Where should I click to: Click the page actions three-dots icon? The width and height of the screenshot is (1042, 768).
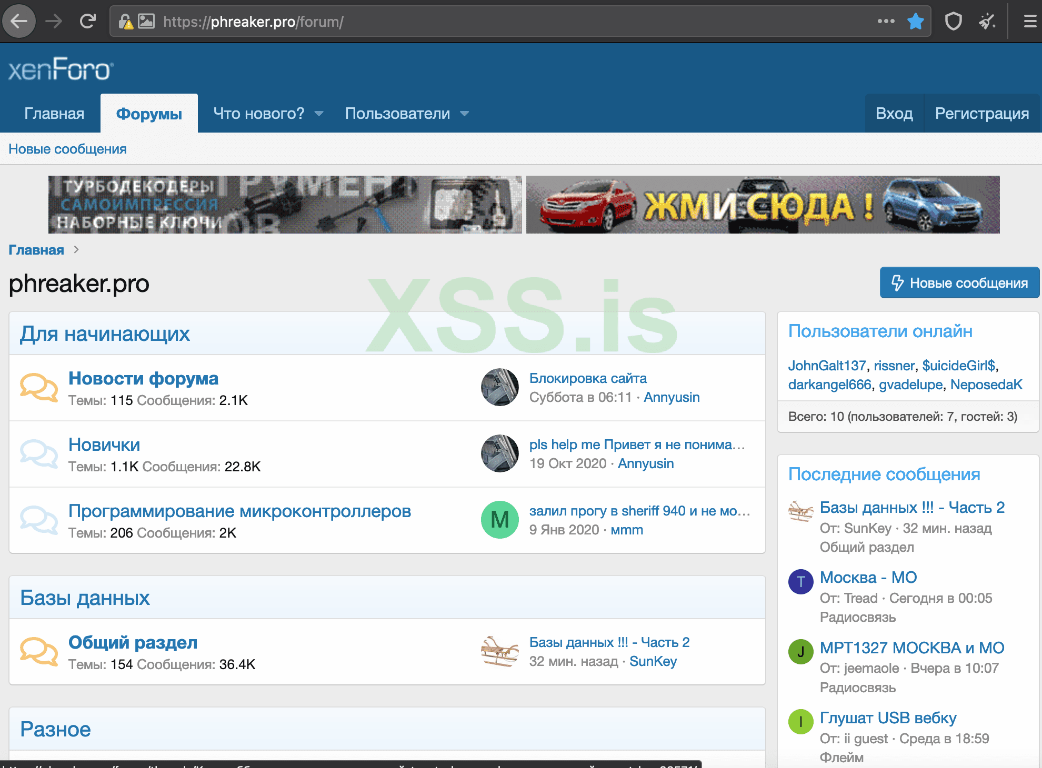coord(886,22)
